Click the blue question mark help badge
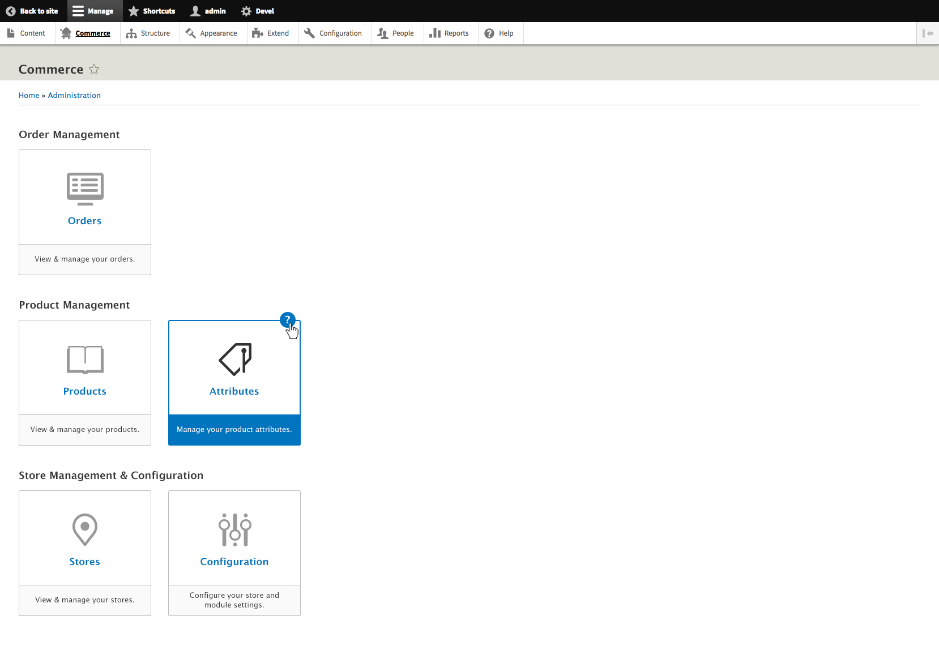939x646 pixels. point(288,320)
